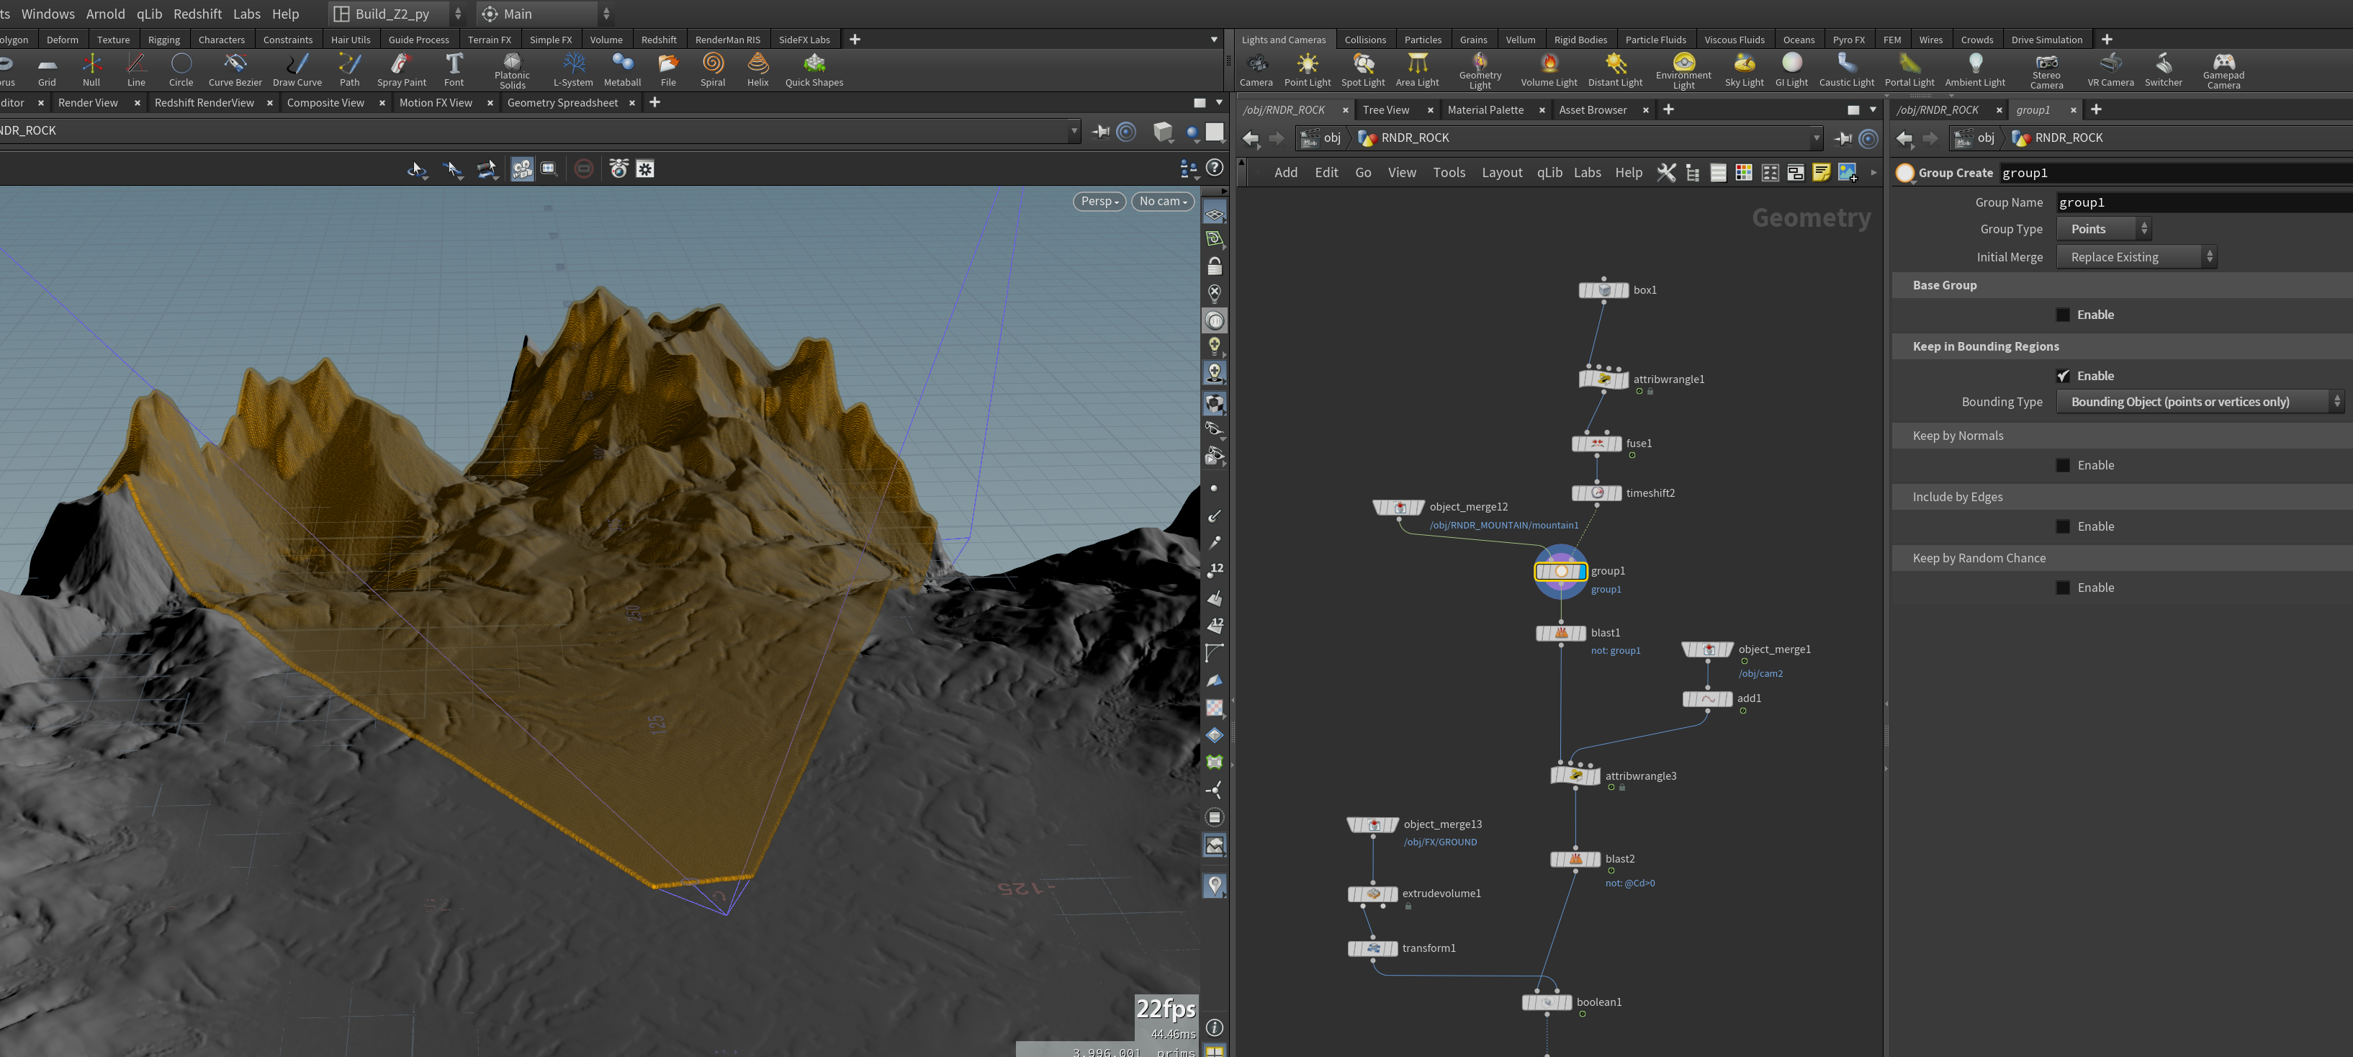Open the Persp viewport menu button
This screenshot has height=1057, width=2353.
[x=1099, y=201]
